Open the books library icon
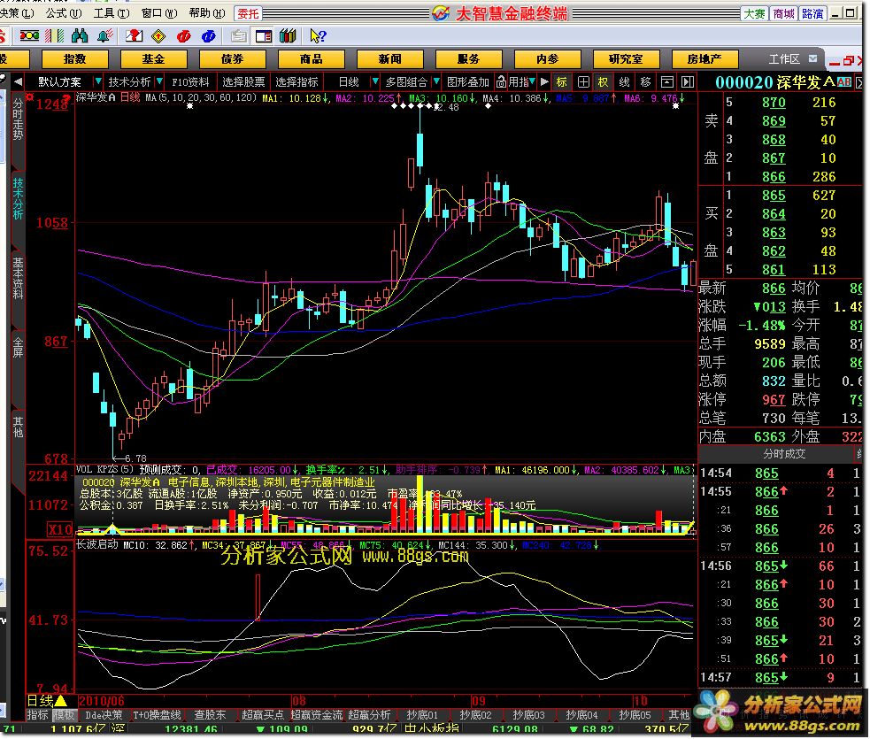Viewport: 870px width, 739px height. (x=288, y=36)
